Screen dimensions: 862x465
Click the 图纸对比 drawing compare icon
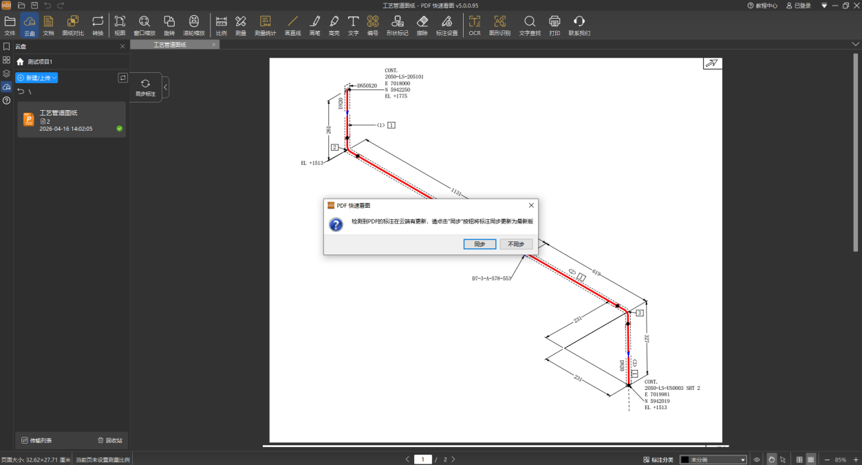pyautogui.click(x=73, y=25)
